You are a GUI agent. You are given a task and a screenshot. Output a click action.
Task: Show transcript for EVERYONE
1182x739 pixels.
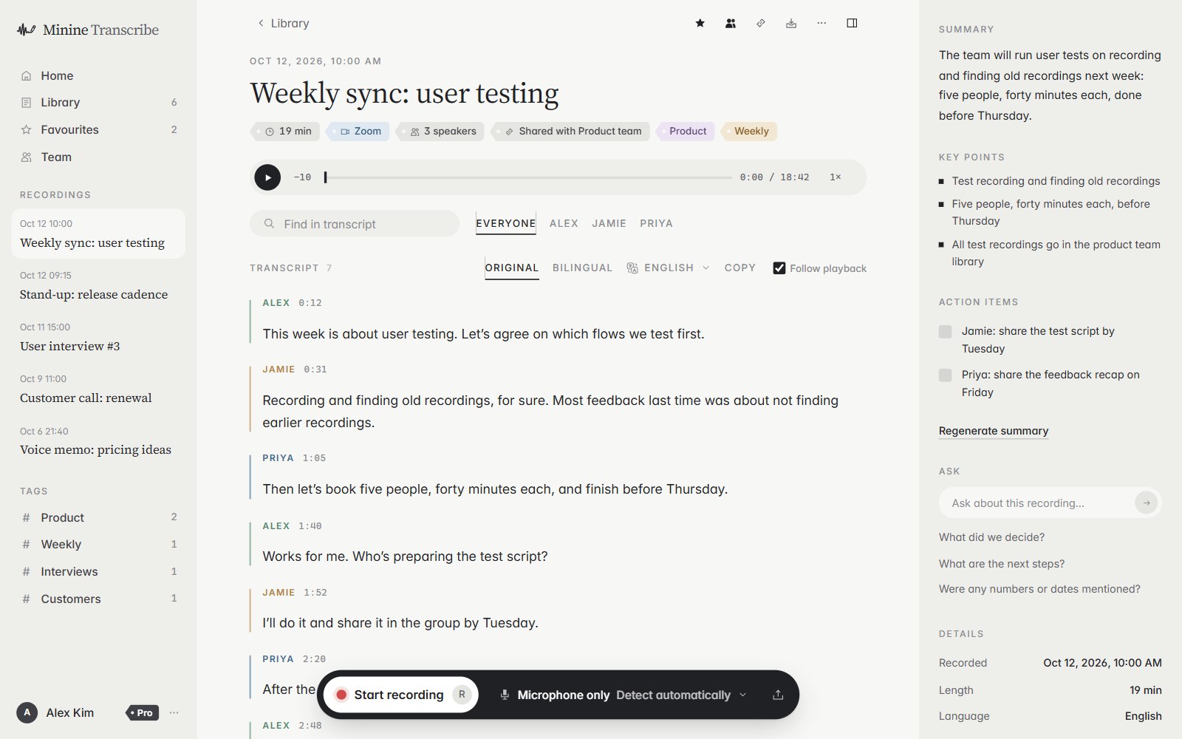[505, 223]
